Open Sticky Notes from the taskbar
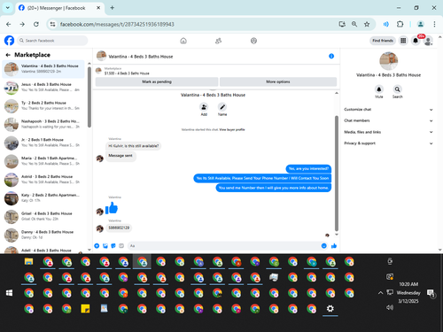This screenshot has width=443, height=332. point(85,309)
